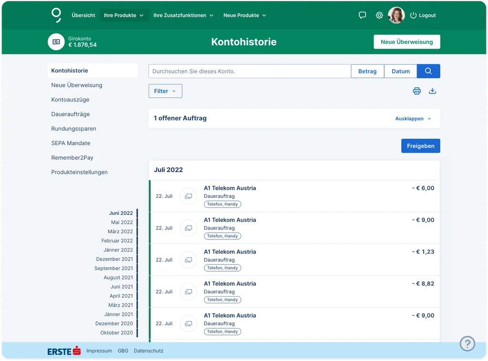Viewport: 488px width, 361px height.
Task: Open GBG footer link
Action: point(123,351)
